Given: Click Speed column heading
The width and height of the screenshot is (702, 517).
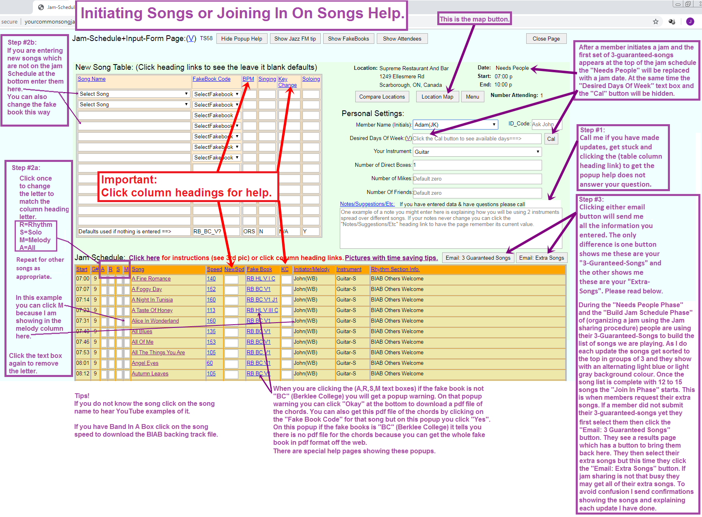Looking at the screenshot, I should pyautogui.click(x=214, y=269).
